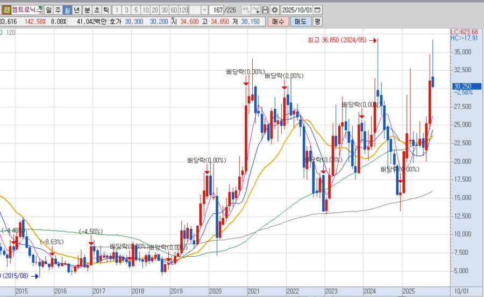This screenshot has width=484, height=297.
Task: Open the 2025/10/01 date field
Action: 296,10
